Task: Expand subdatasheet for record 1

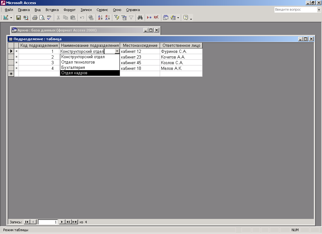Action: [x=16, y=51]
